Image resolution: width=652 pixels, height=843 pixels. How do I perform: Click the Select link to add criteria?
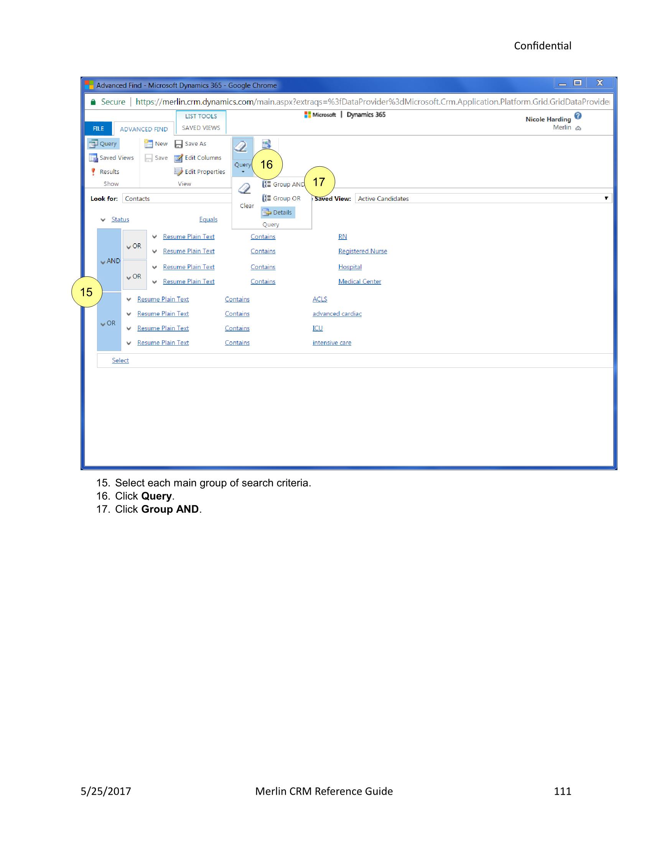pos(120,360)
